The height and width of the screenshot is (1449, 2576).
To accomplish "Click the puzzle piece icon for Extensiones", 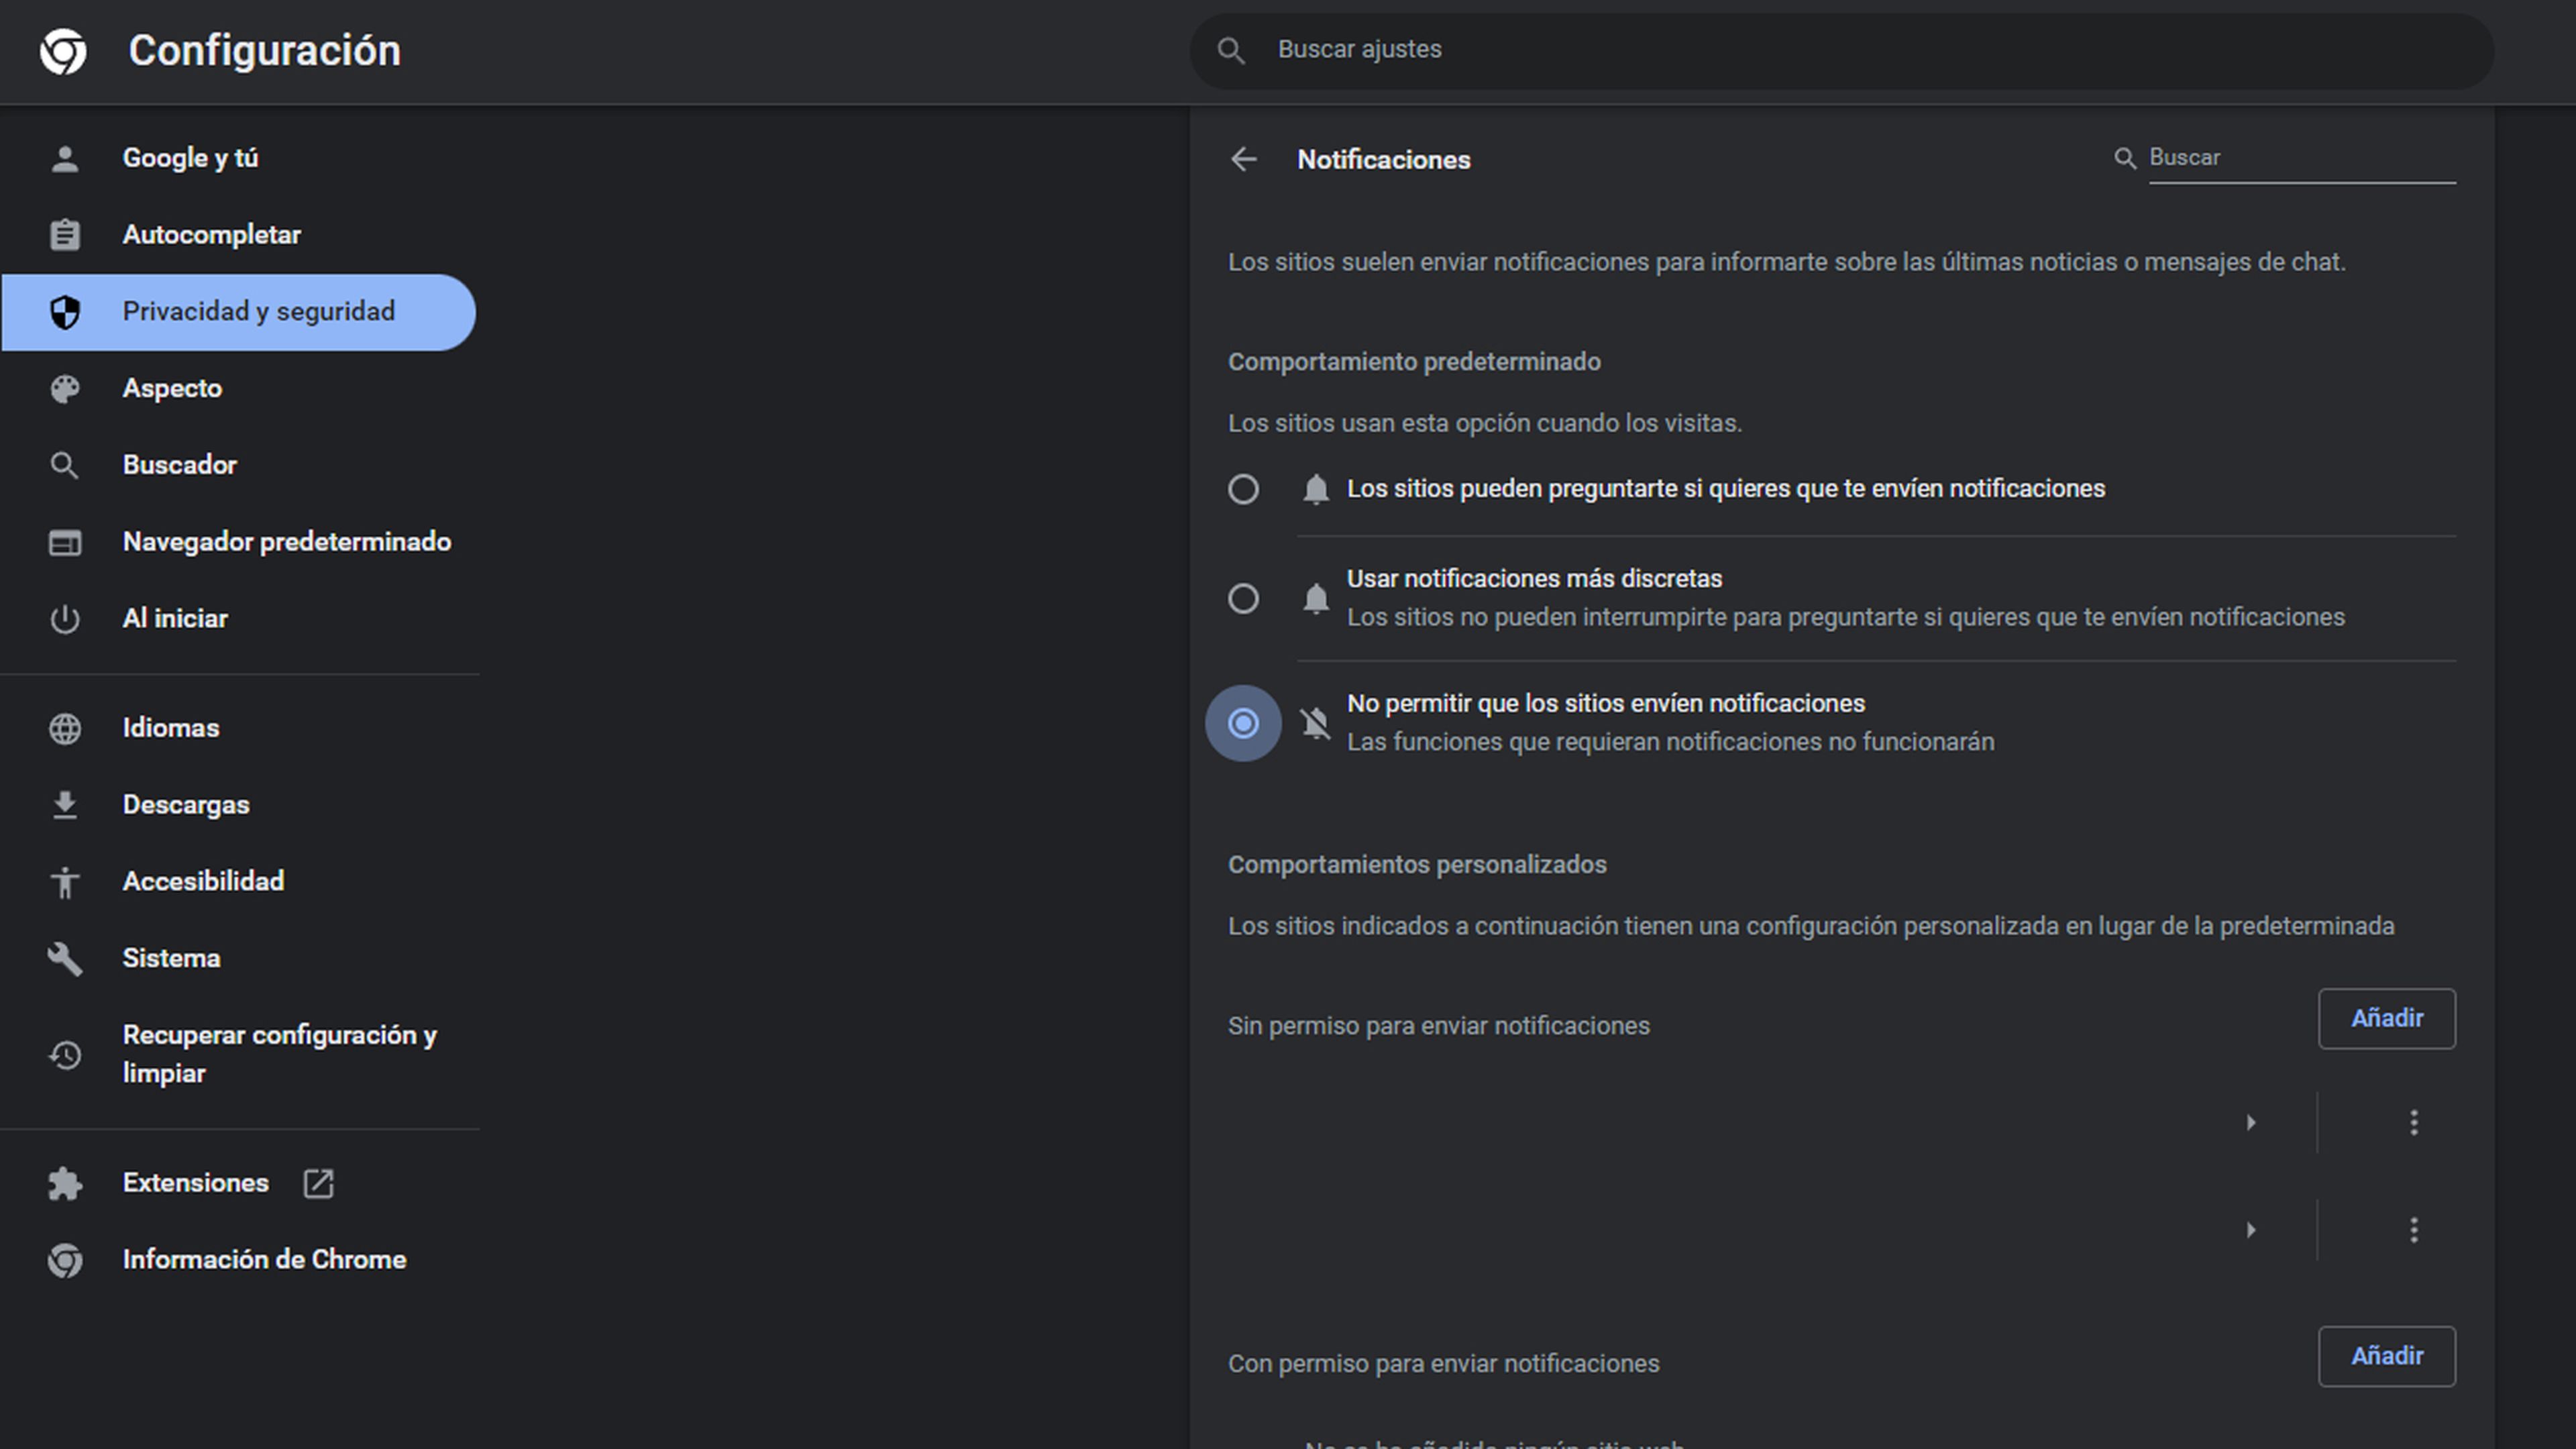I will tap(65, 1183).
